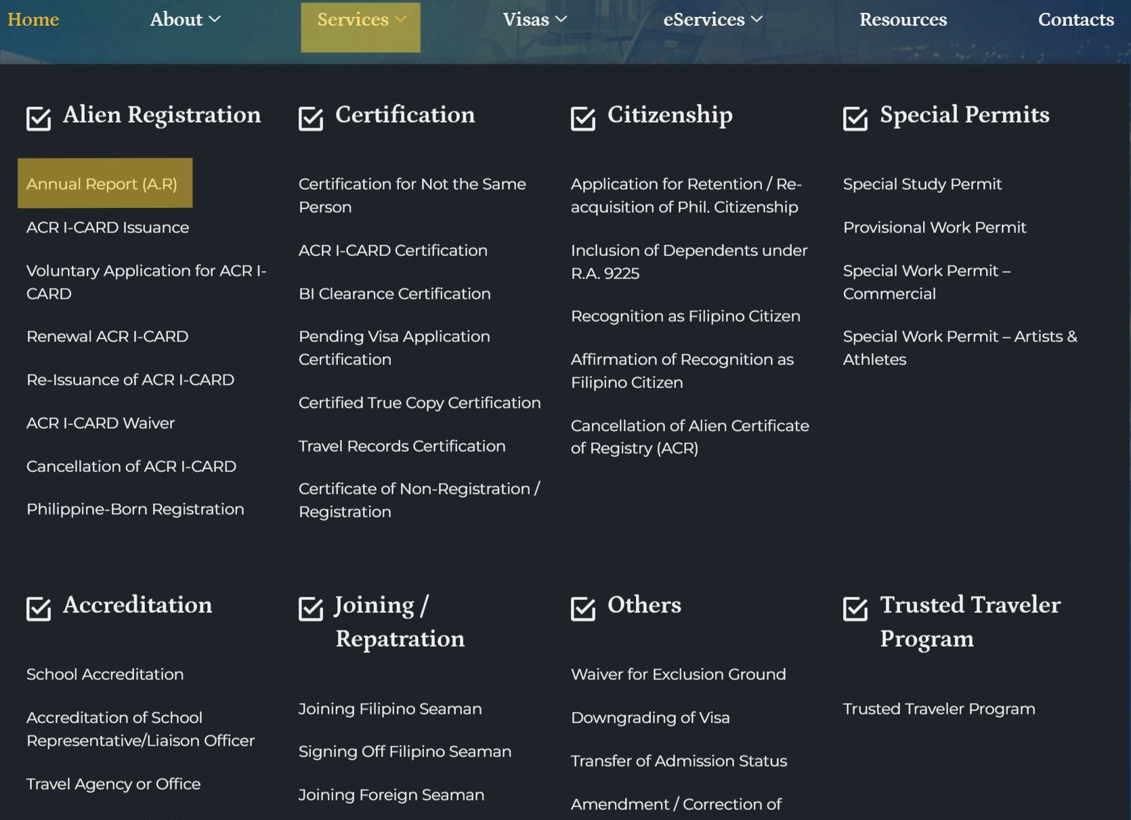Open Travel Records Certification
The height and width of the screenshot is (820, 1131).
[402, 446]
